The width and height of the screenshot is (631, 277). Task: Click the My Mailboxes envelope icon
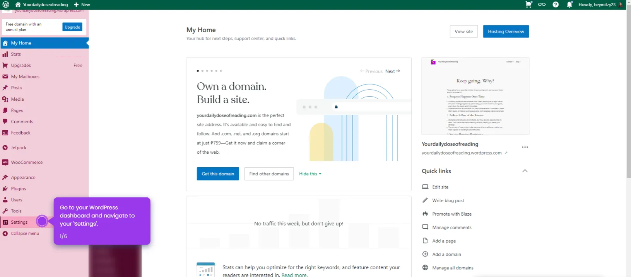(5, 76)
